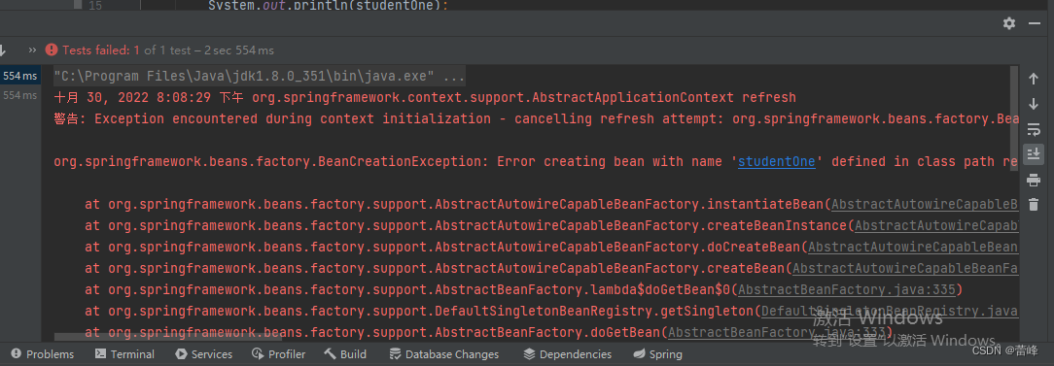Image resolution: width=1054 pixels, height=366 pixels.
Task: Open the Problems tool window
Action: coord(43,354)
